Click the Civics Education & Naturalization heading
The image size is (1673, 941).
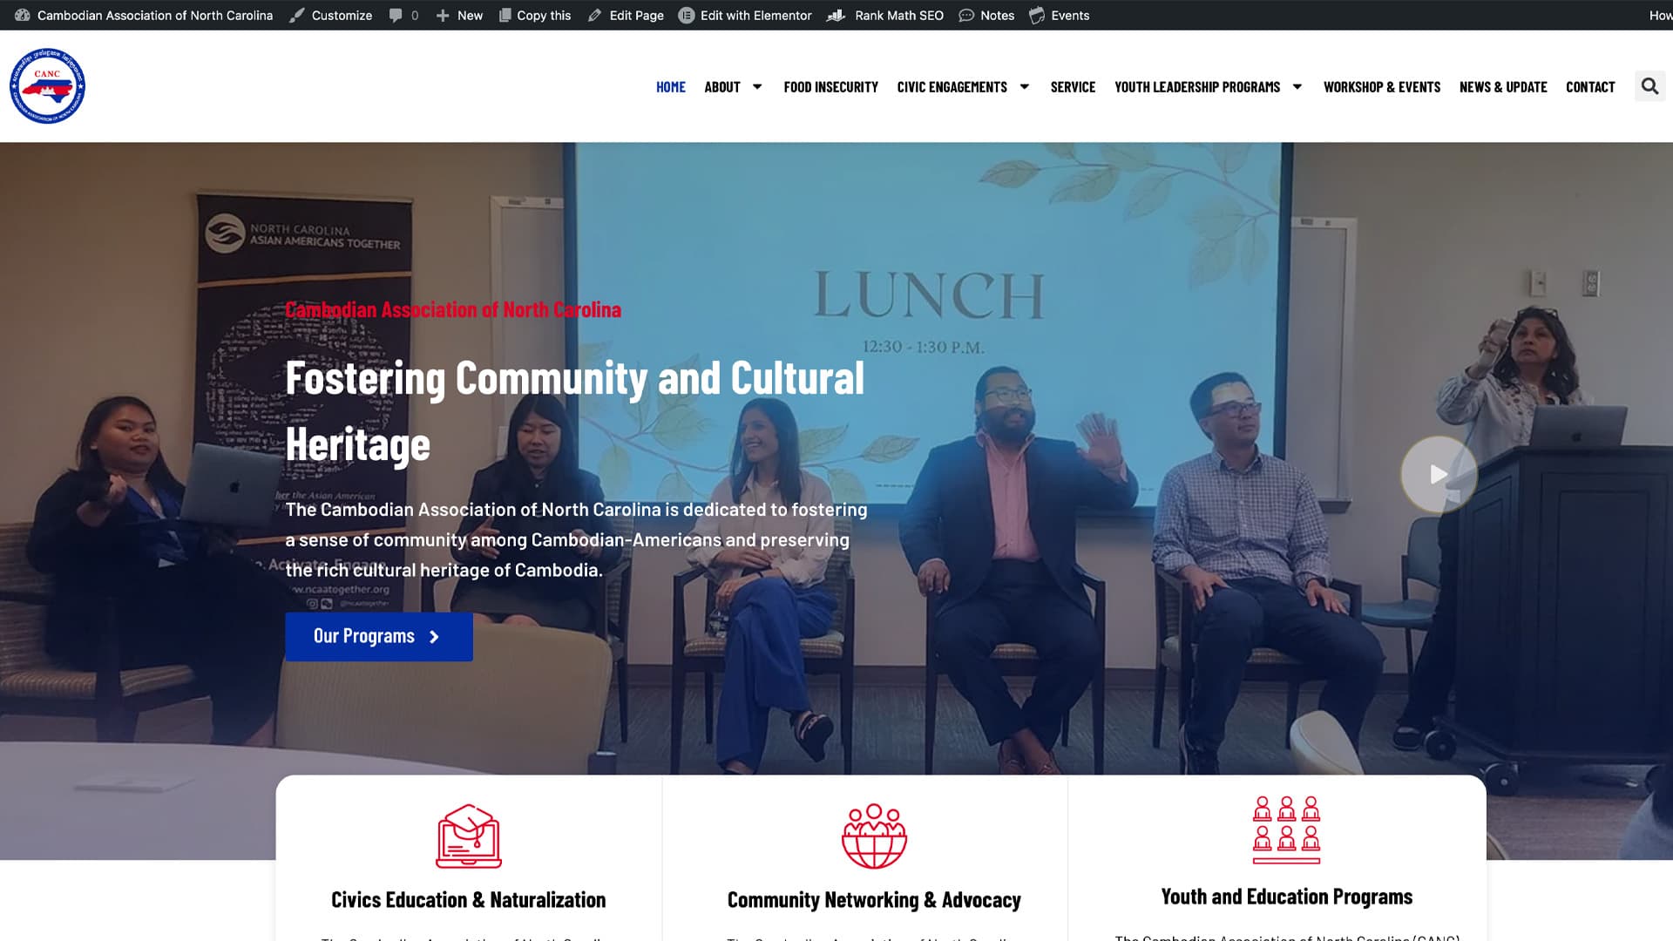pos(469,900)
